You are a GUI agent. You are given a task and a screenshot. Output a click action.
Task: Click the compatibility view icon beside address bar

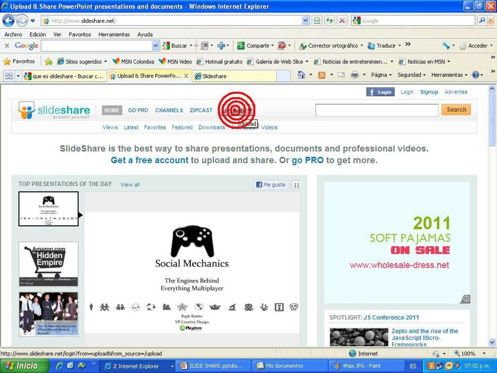point(317,21)
